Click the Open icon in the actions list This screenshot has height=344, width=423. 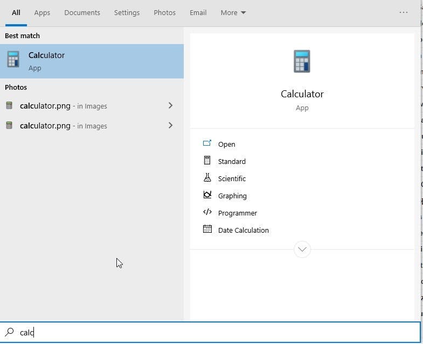pyautogui.click(x=207, y=144)
